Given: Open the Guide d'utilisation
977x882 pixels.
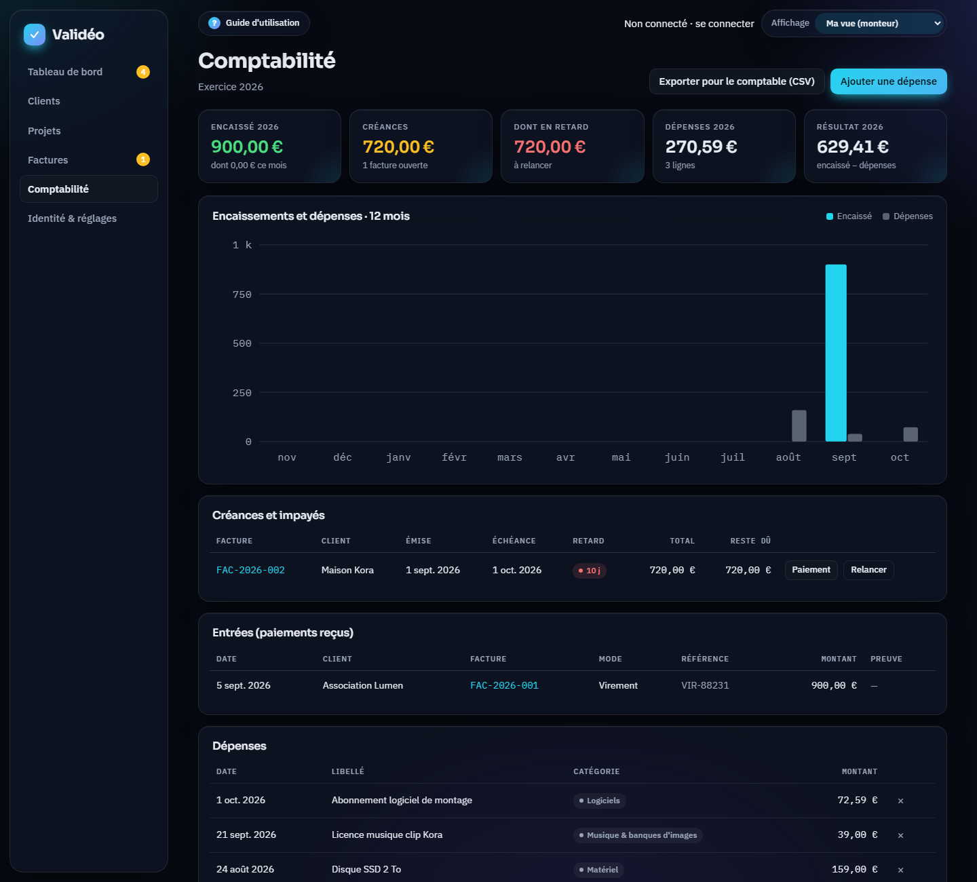Looking at the screenshot, I should (254, 23).
